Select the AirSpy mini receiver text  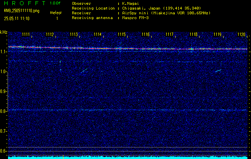166,13
